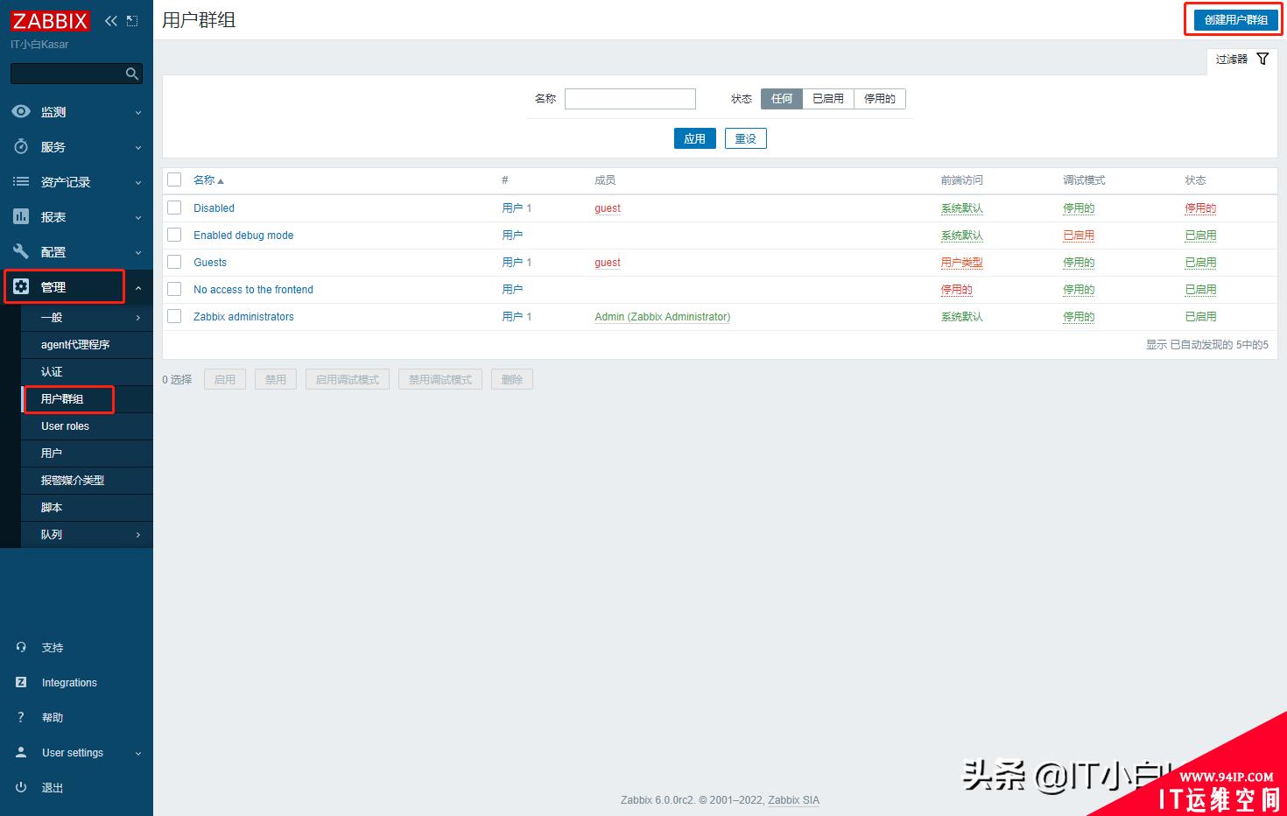Click the 监测 eye icon

(21, 112)
